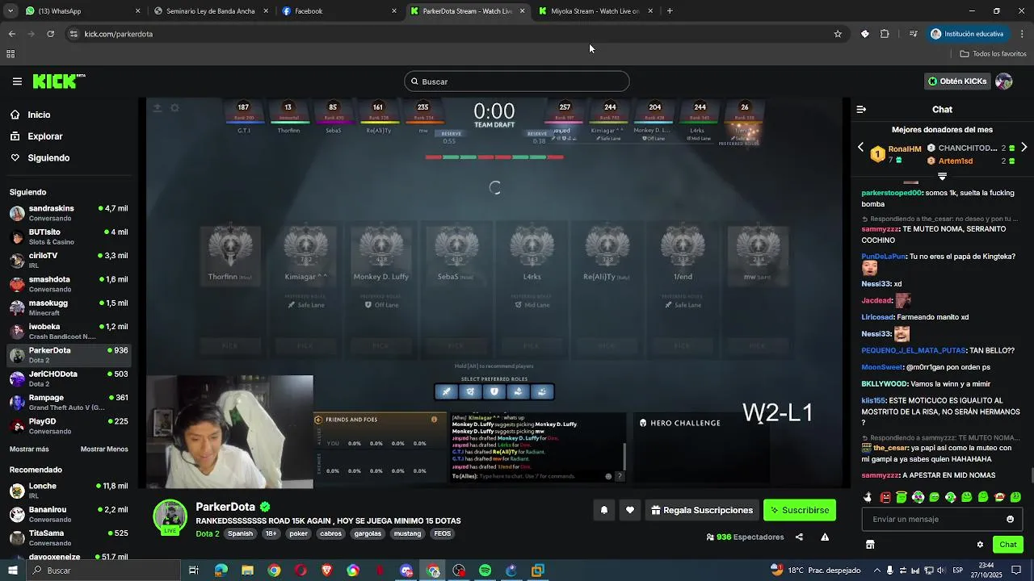This screenshot has width=1034, height=581.
Task: Click the Windows Start button
Action: [12, 571]
